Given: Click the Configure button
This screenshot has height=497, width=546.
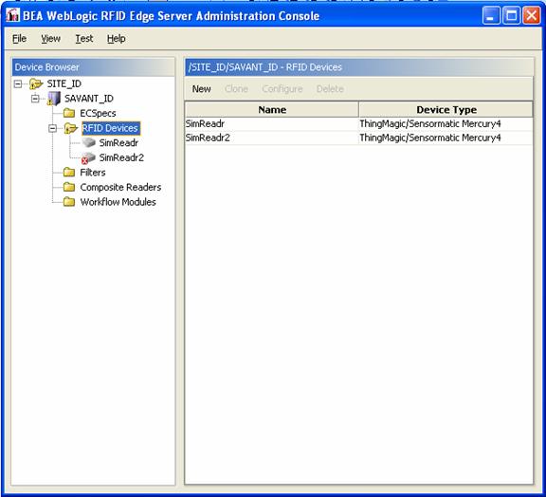Looking at the screenshot, I should click(x=282, y=89).
